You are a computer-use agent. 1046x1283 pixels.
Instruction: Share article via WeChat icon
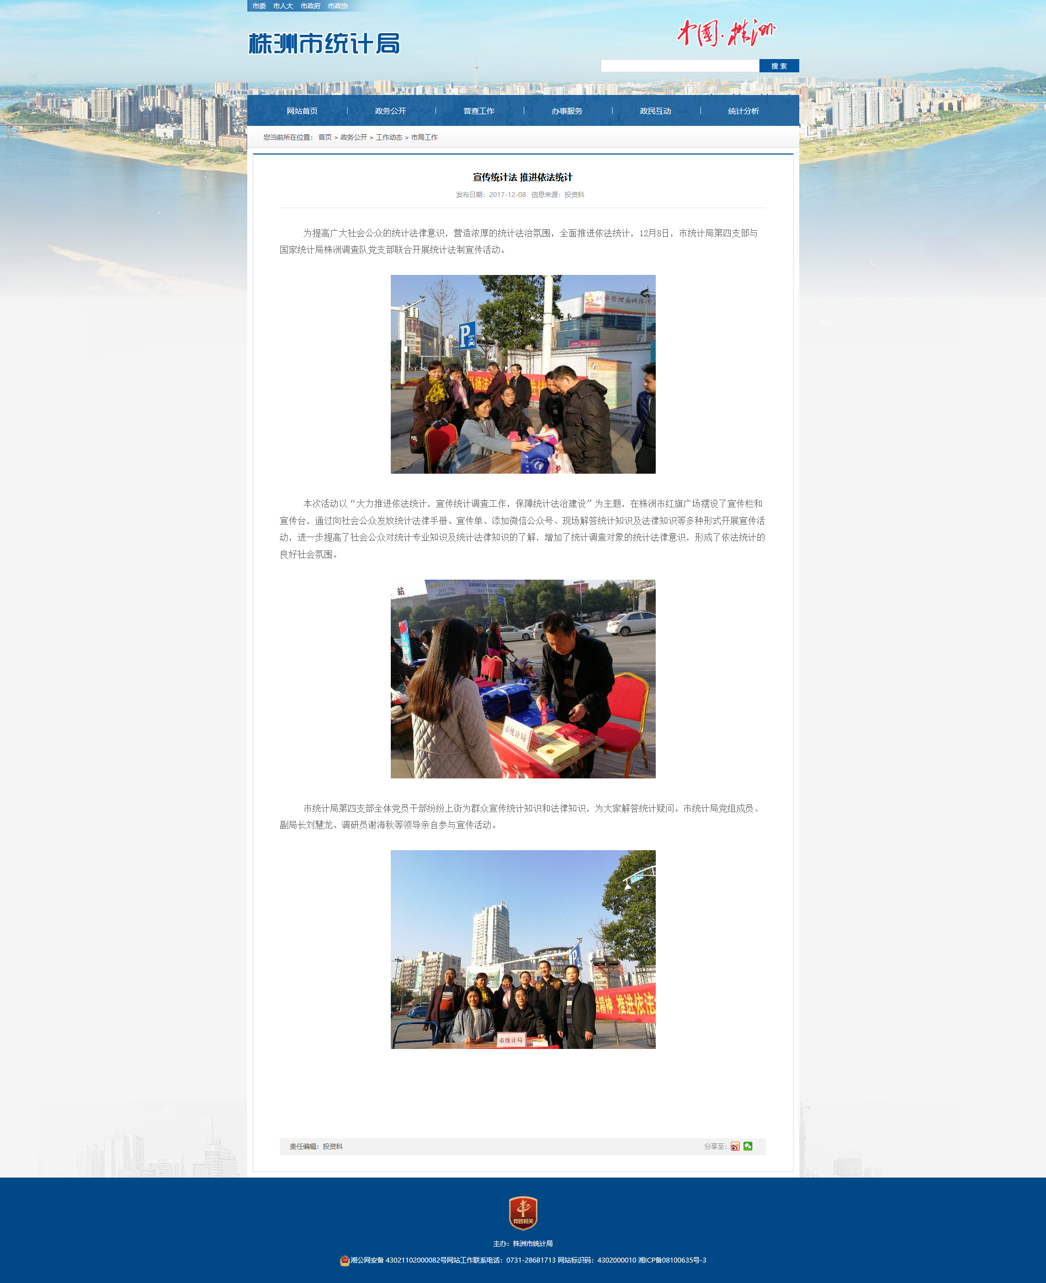748,1146
